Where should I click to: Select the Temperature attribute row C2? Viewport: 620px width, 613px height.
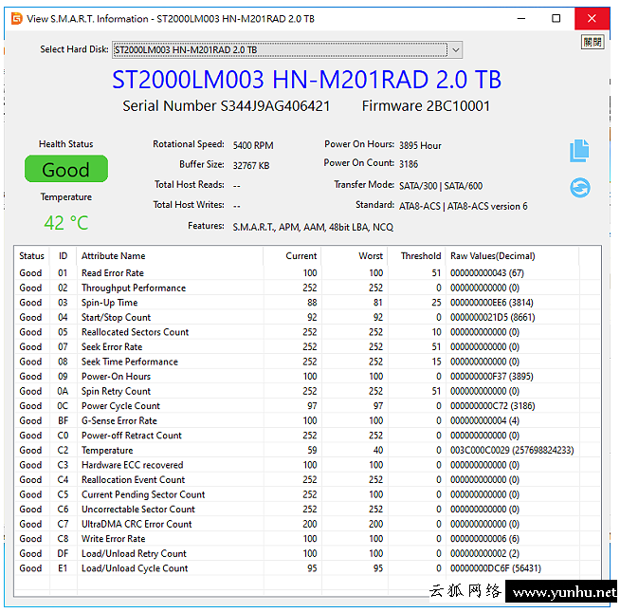point(307,451)
